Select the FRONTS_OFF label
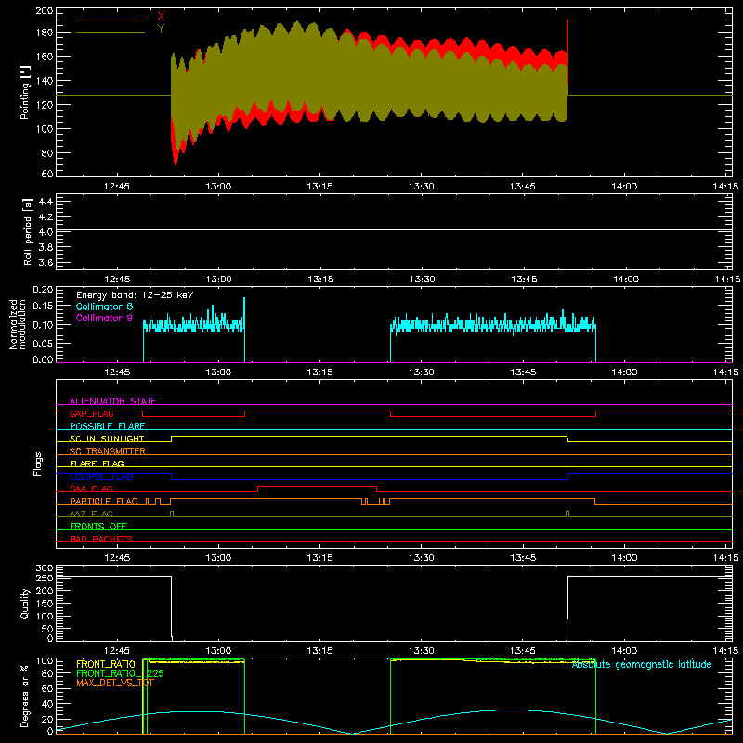 (98, 526)
